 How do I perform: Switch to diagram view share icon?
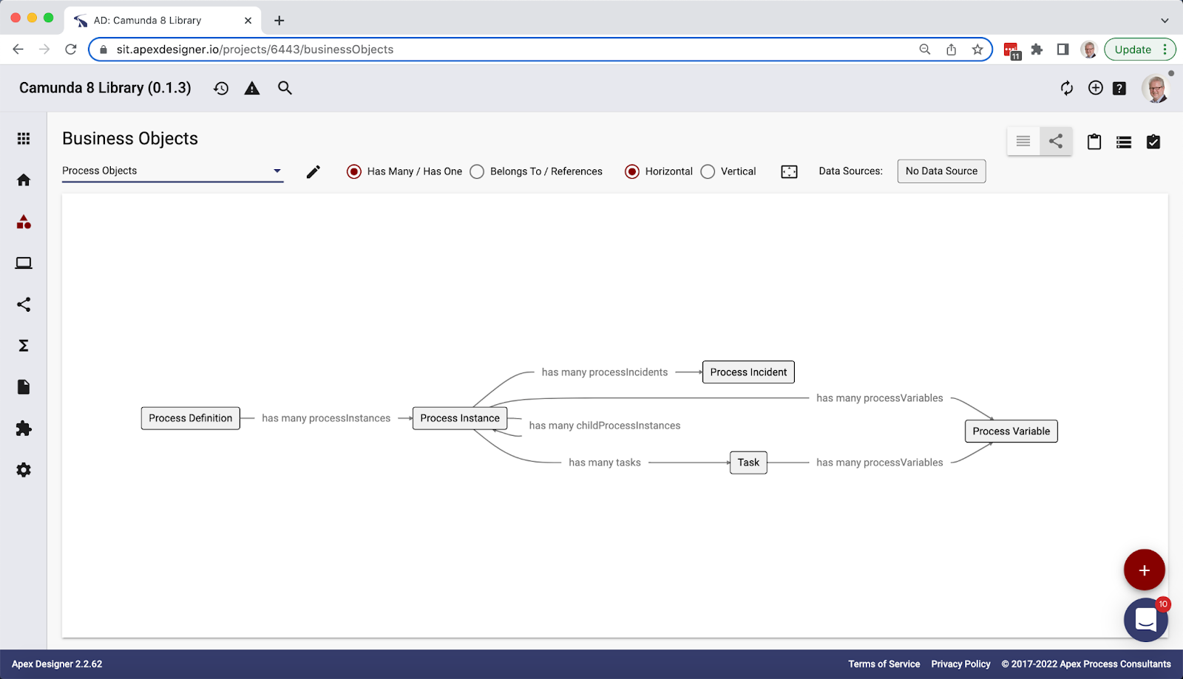coord(1056,141)
